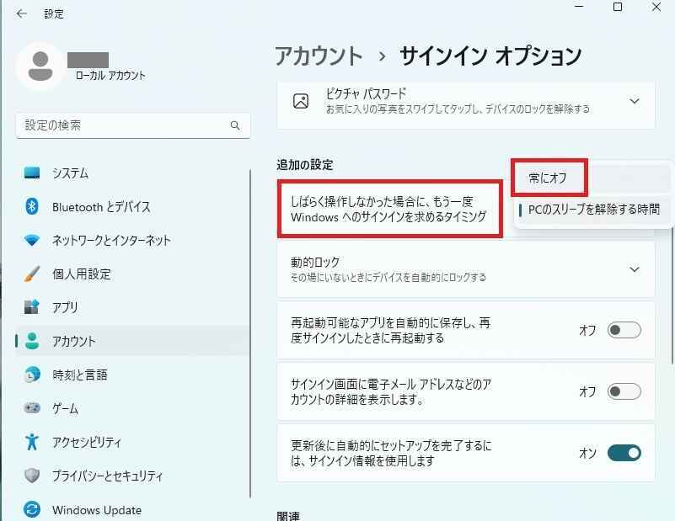This screenshot has height=521, width=675.
Task: Toggle 再起動可能なアプリを自動的に保存 switch
Action: 624,330
